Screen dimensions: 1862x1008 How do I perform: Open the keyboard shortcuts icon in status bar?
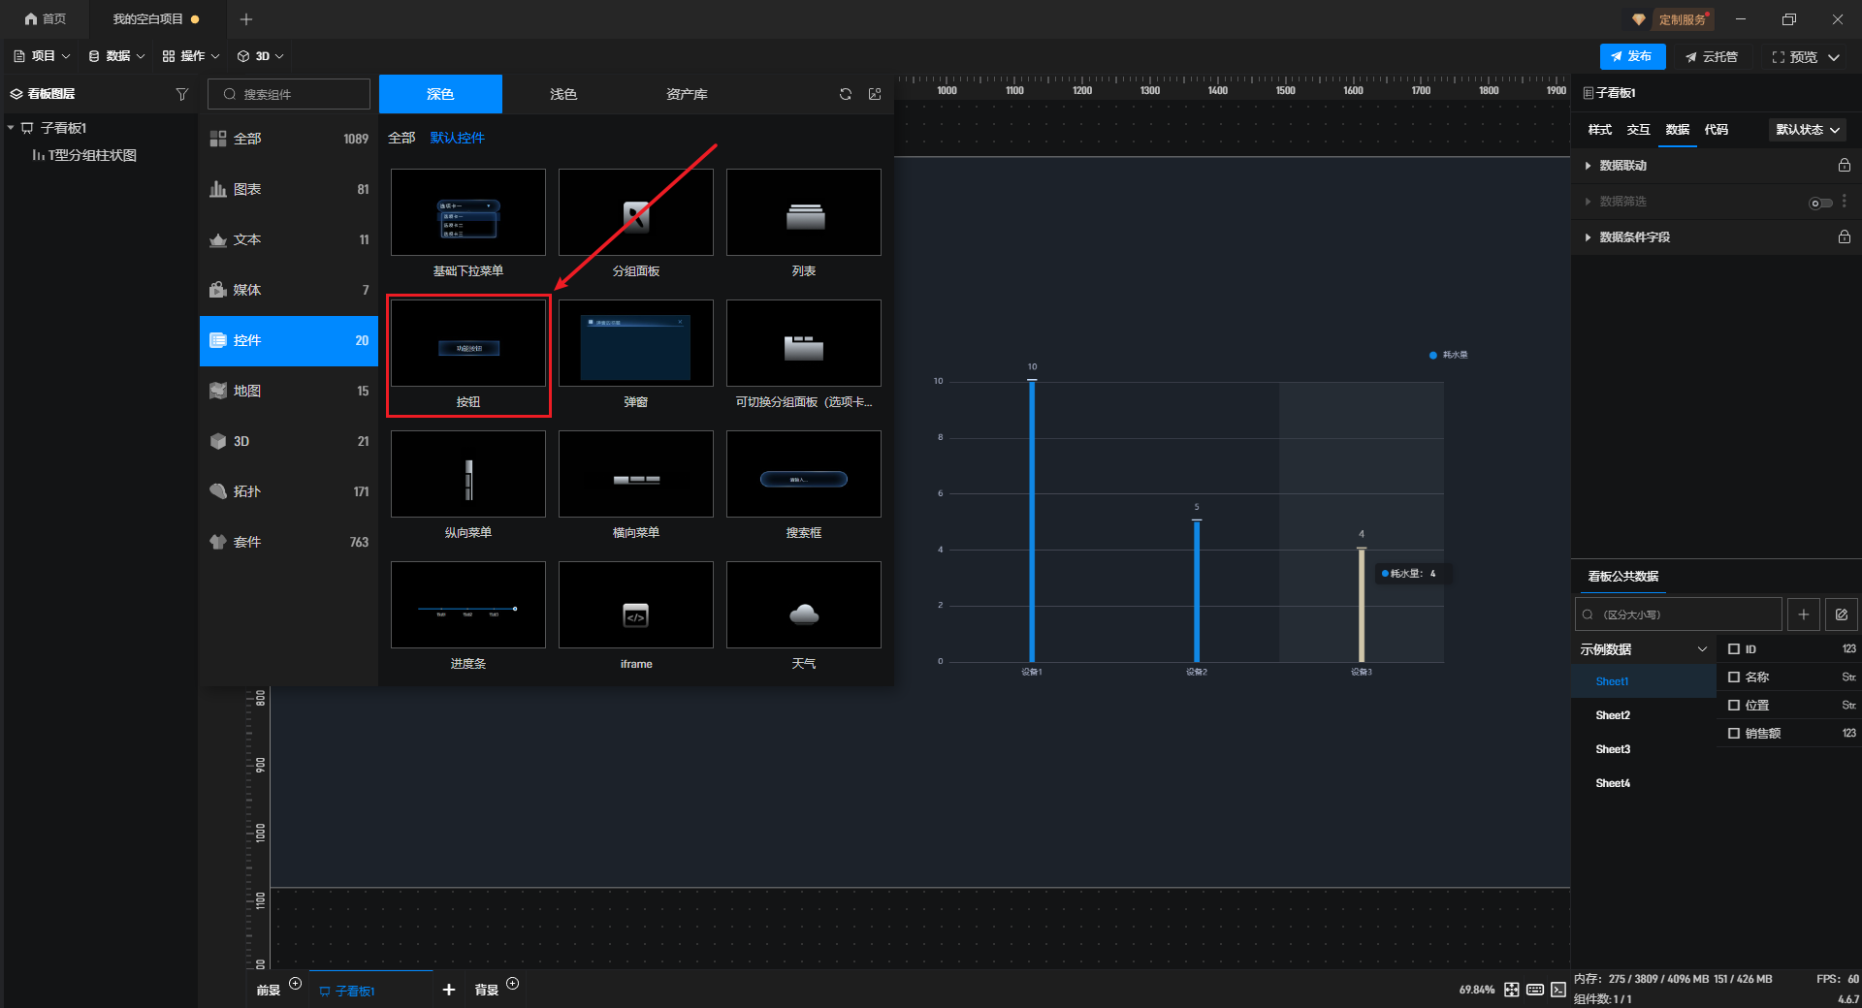tap(1535, 990)
